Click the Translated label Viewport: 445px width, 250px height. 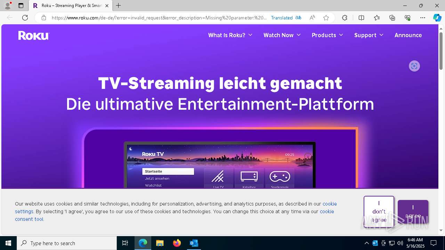[x=282, y=18]
